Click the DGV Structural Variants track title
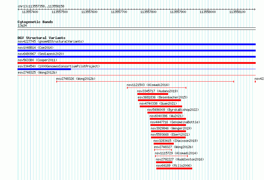 pos(42,38)
